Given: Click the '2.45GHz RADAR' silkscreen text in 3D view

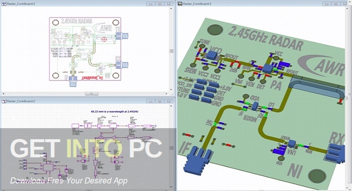Looking at the screenshot, I should [266, 38].
